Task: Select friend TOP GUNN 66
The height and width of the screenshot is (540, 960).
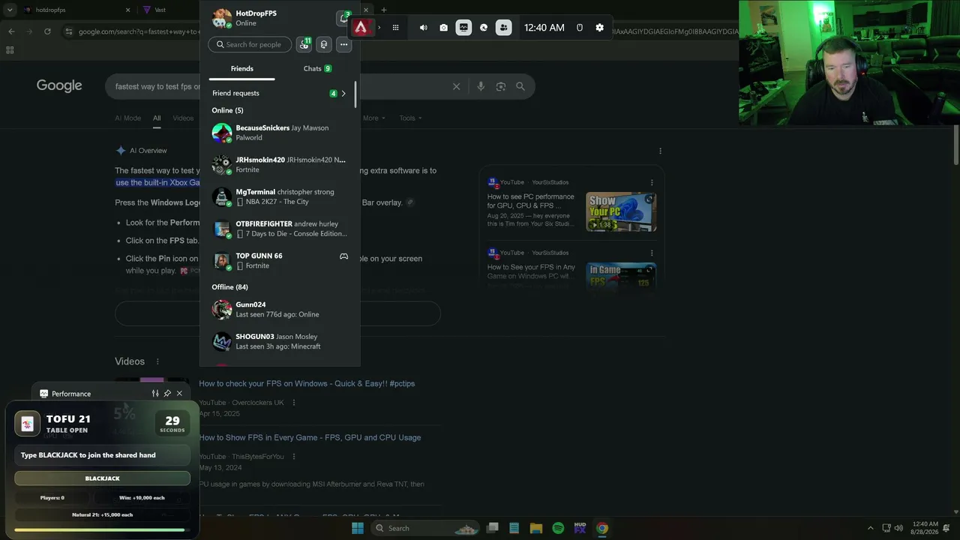Action: pyautogui.click(x=280, y=260)
